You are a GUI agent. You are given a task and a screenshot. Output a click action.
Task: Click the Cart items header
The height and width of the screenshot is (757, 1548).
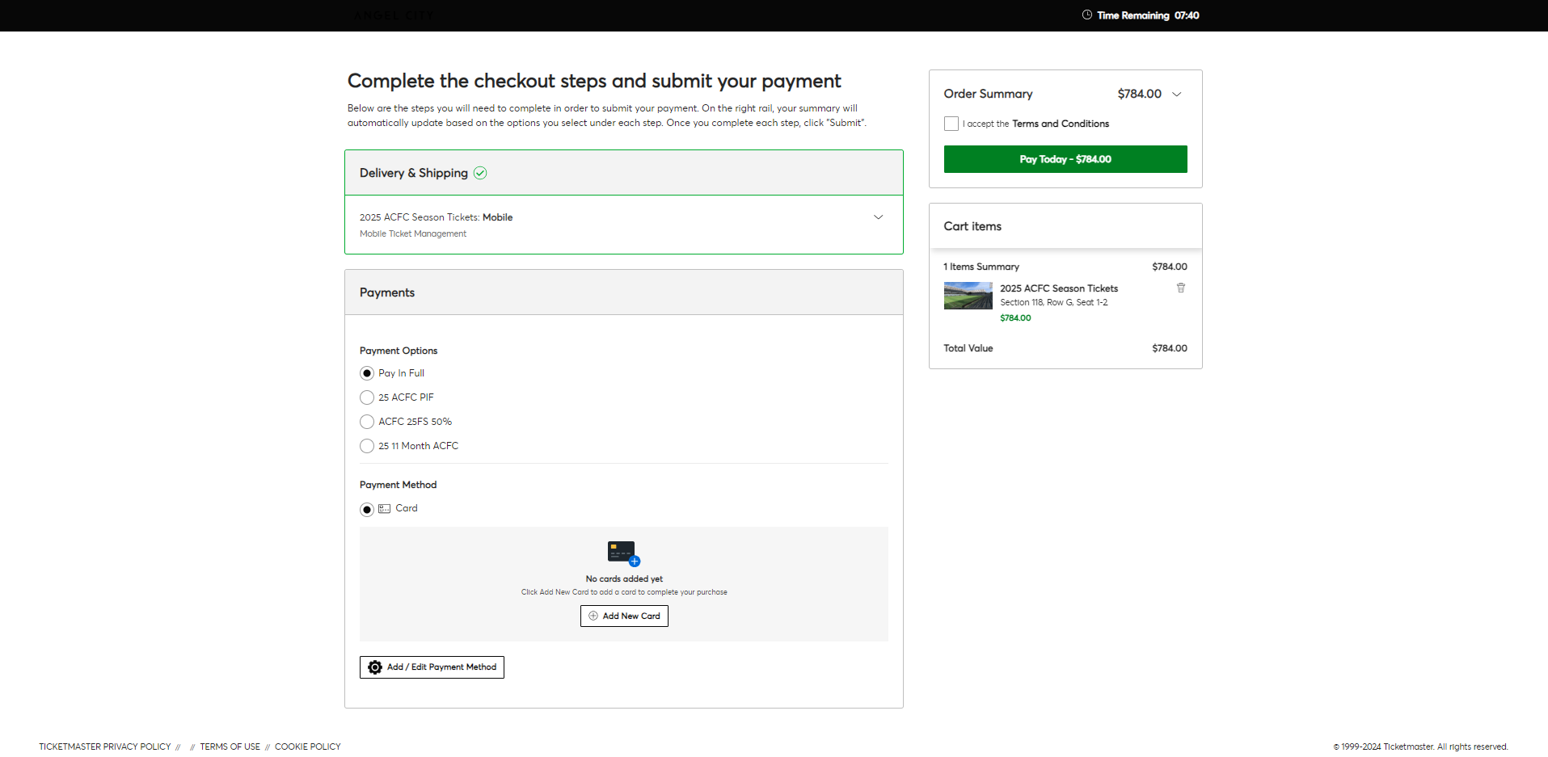[x=1065, y=226]
